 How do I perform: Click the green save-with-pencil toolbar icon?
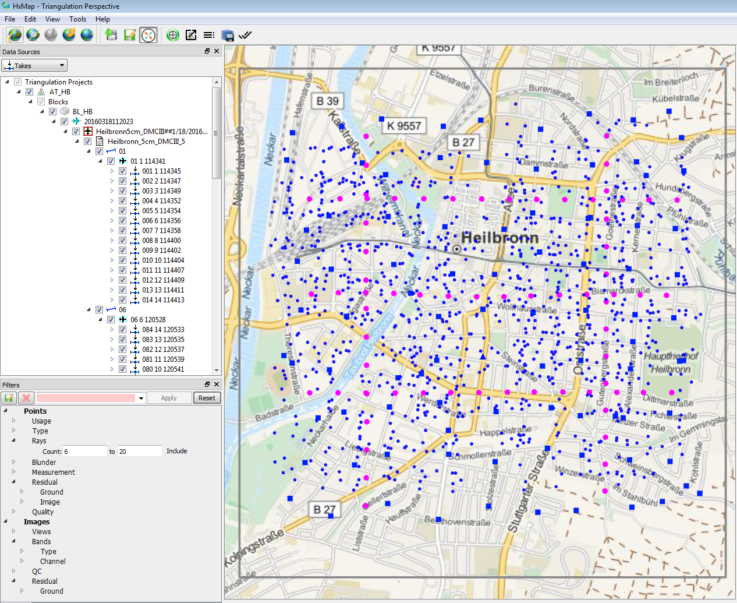pyautogui.click(x=129, y=35)
